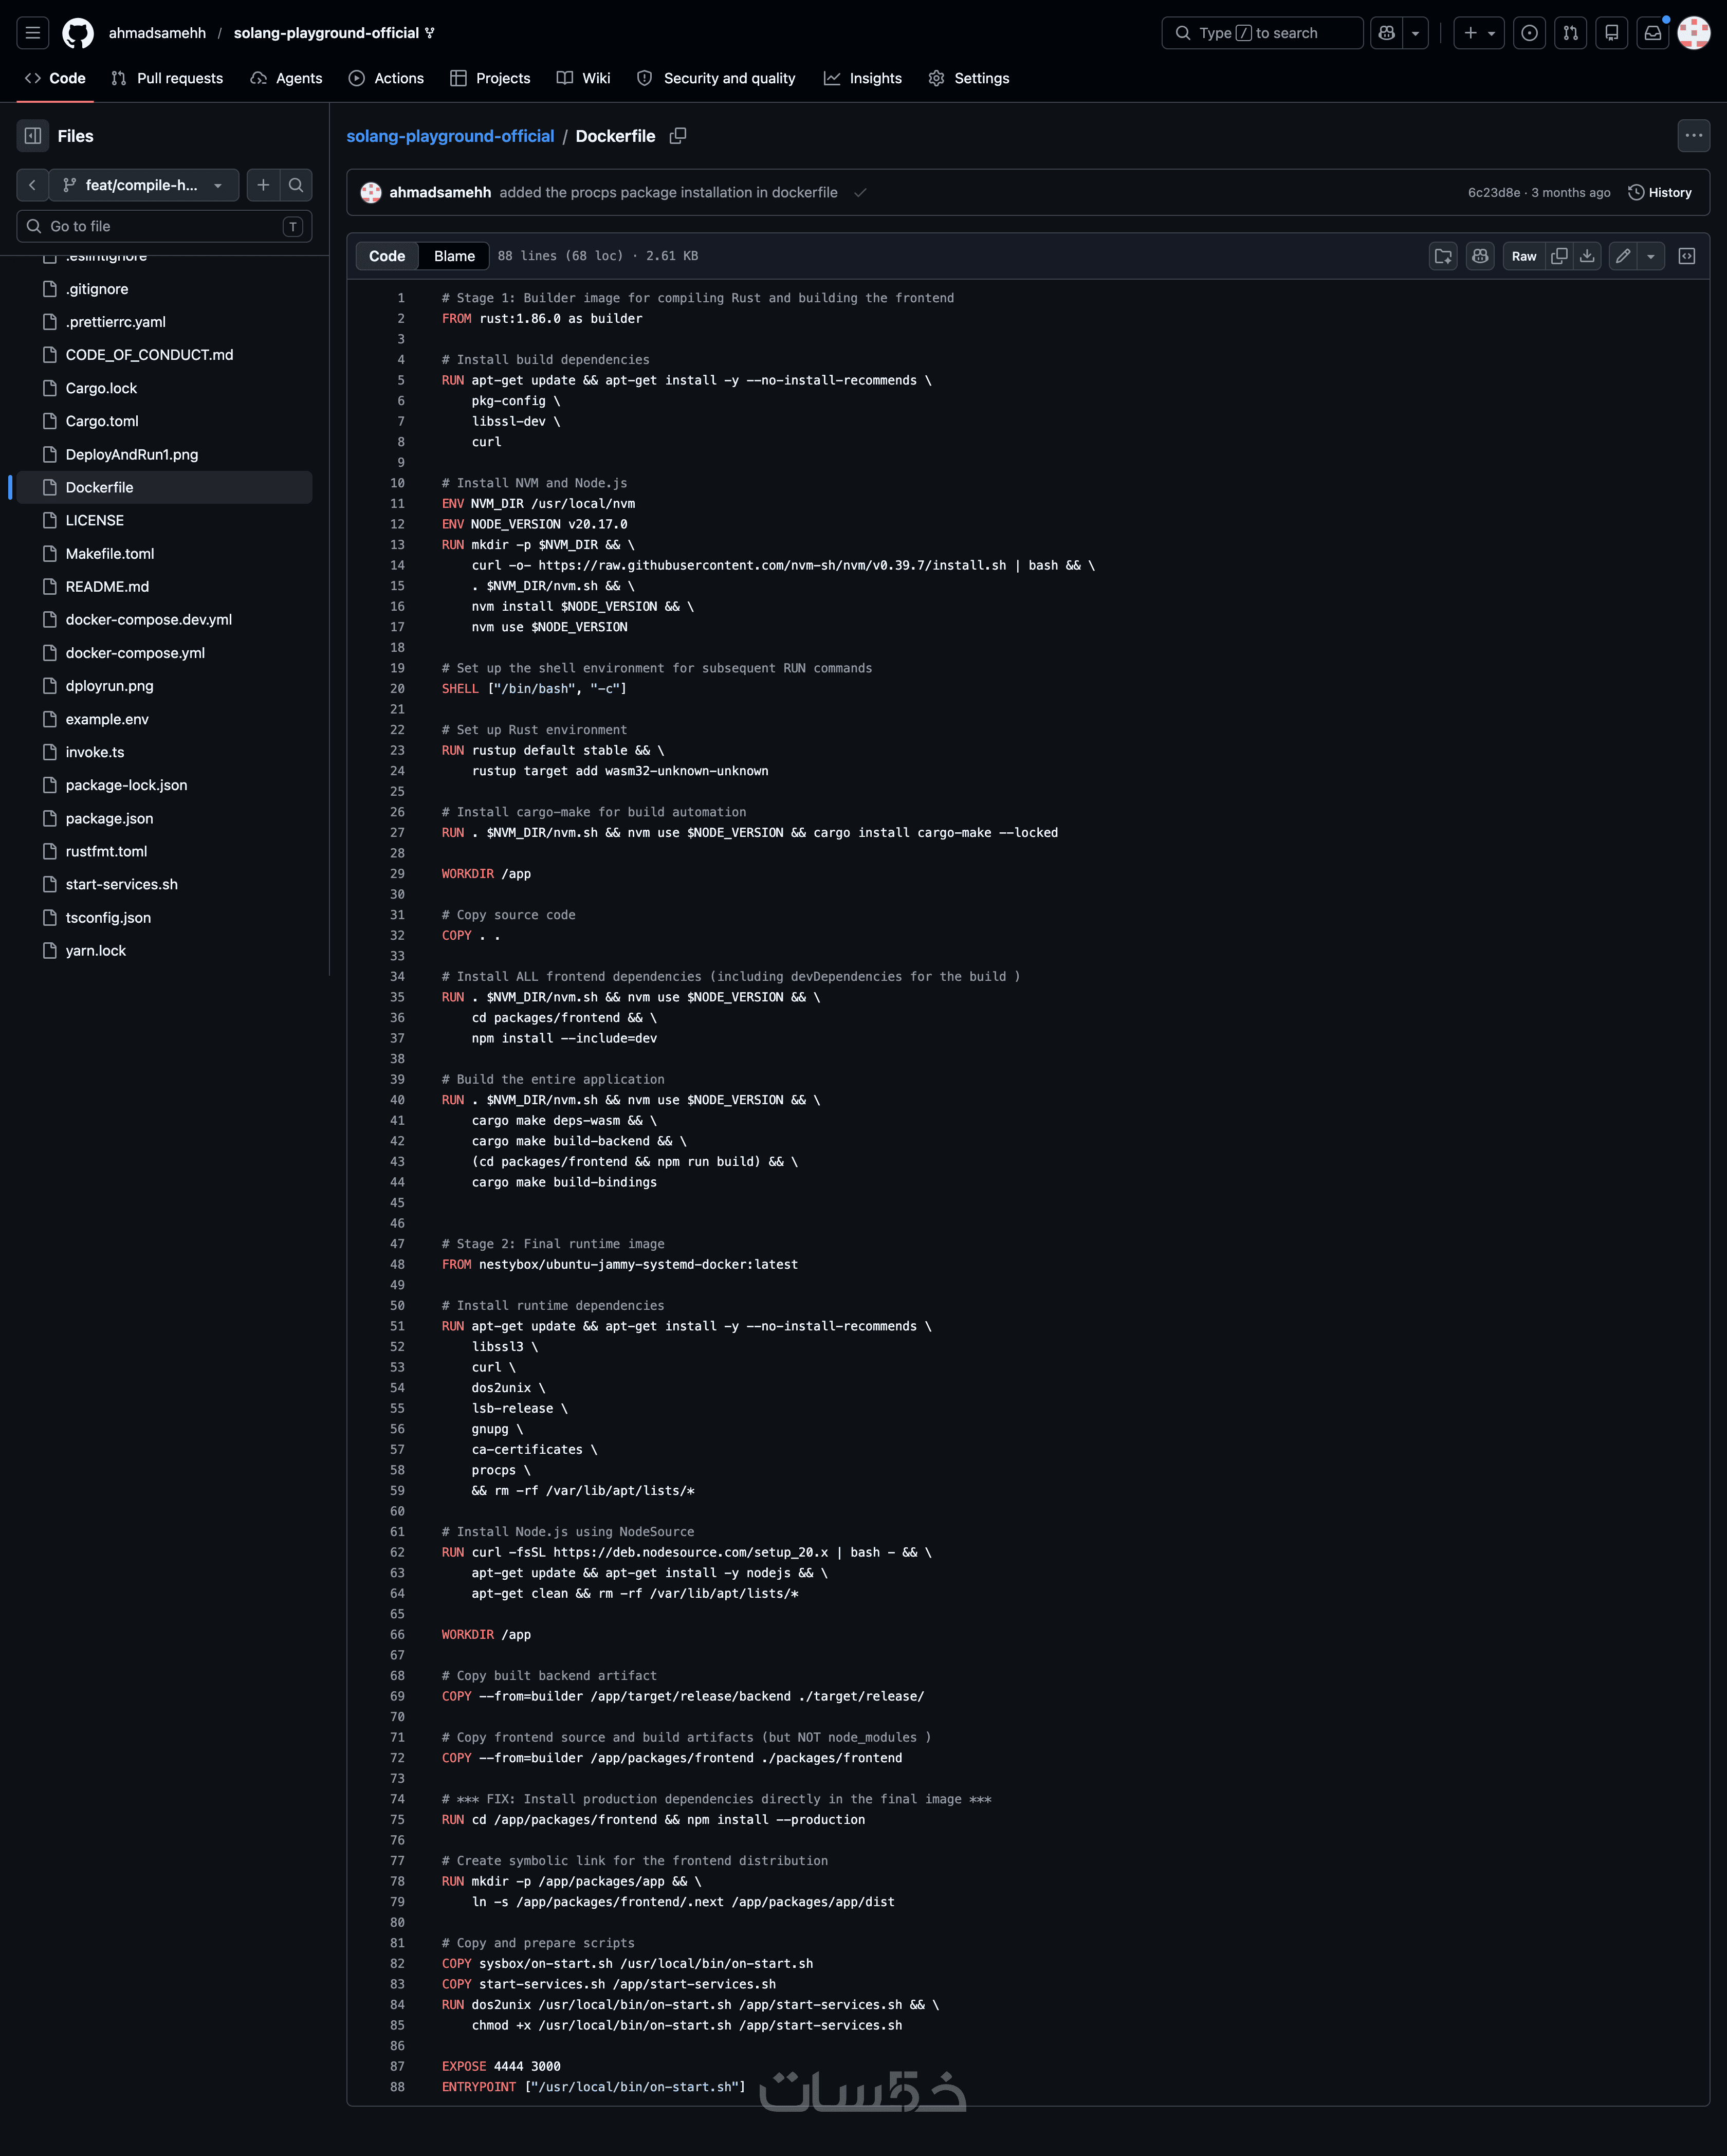Search this repository's files with the magnifier icon
1727x2156 pixels.
(x=296, y=185)
